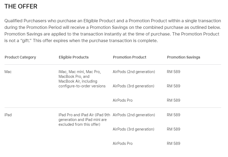Select AirPods (2nd generation) in the iPad section
This screenshot has width=228, height=157.
[x=134, y=115]
